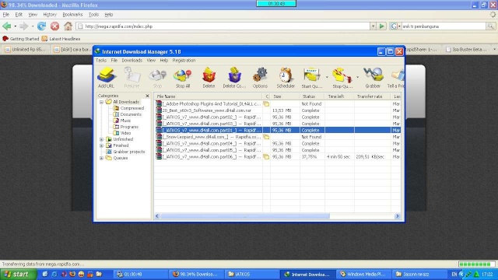Select the Programs category folder
The height and width of the screenshot is (280, 498).
pyautogui.click(x=126, y=127)
